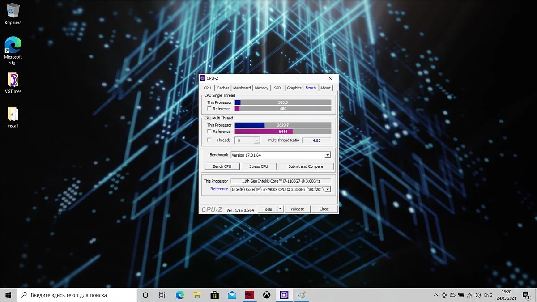Open File Explorer from the taskbar
This screenshot has height=302, width=537.
(197, 295)
